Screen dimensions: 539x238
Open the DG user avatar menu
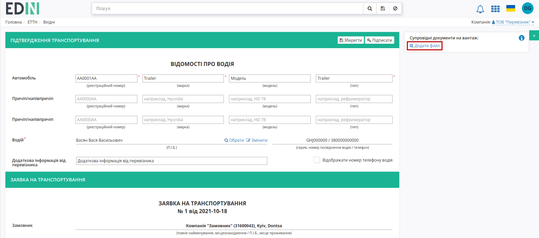[528, 8]
